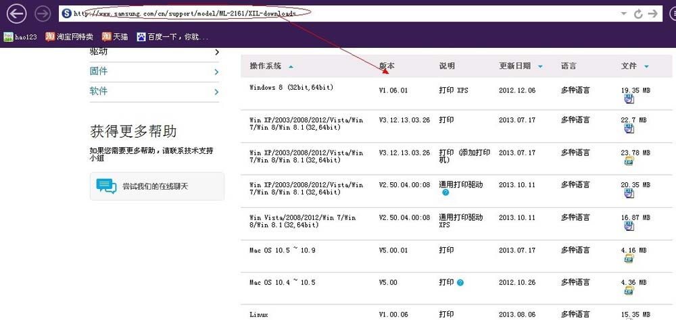
Task: Download the 16.87 MB XPS driver icon
Action: click(x=629, y=226)
